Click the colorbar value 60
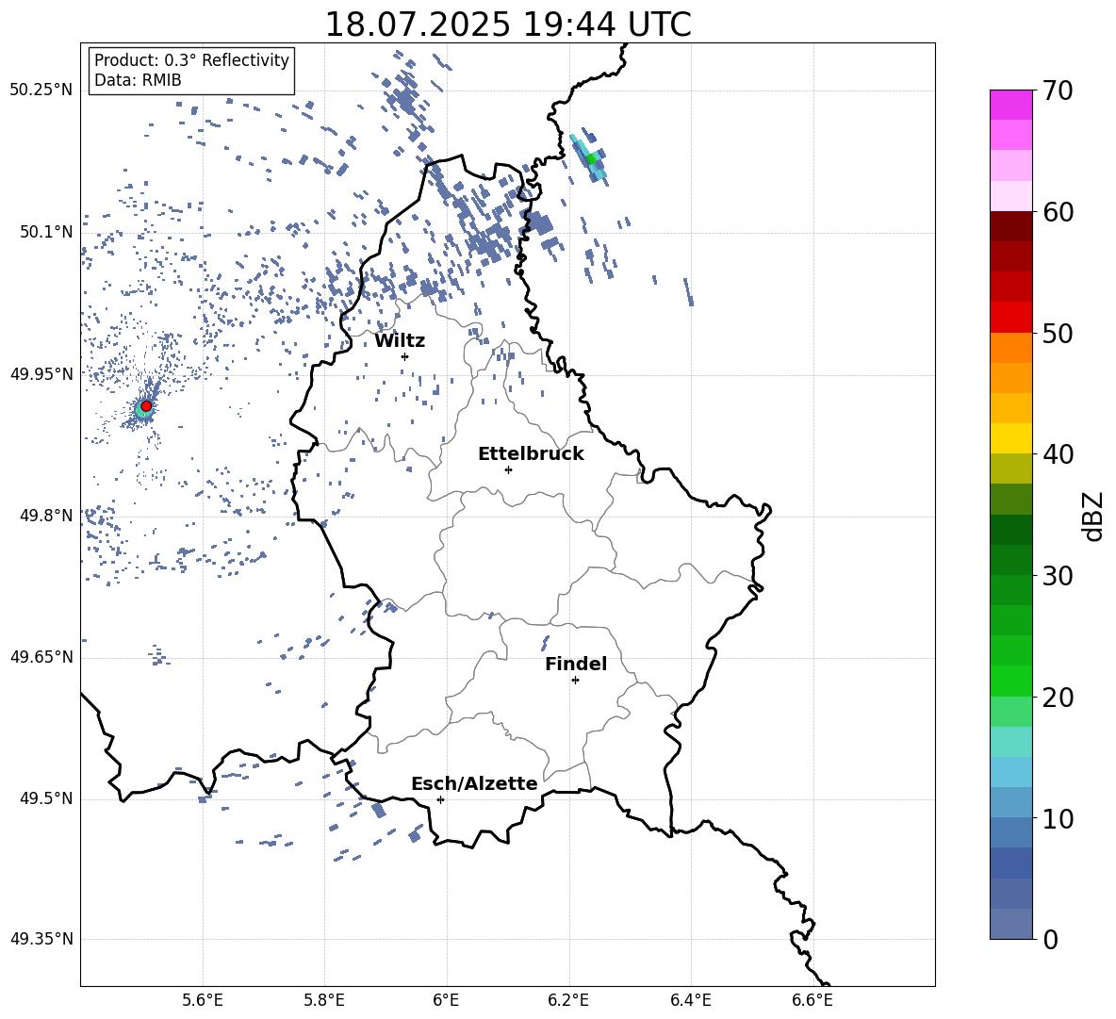This screenshot has width=1116, height=1019. coord(1058,212)
